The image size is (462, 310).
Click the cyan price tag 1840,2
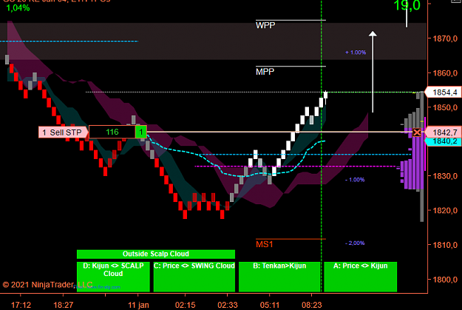point(443,141)
